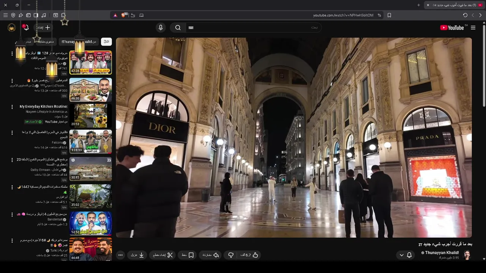Screen dimensions: 486x273
Task: Open Thunayyan Khalid channel avatar
Action: [x=467, y=255]
